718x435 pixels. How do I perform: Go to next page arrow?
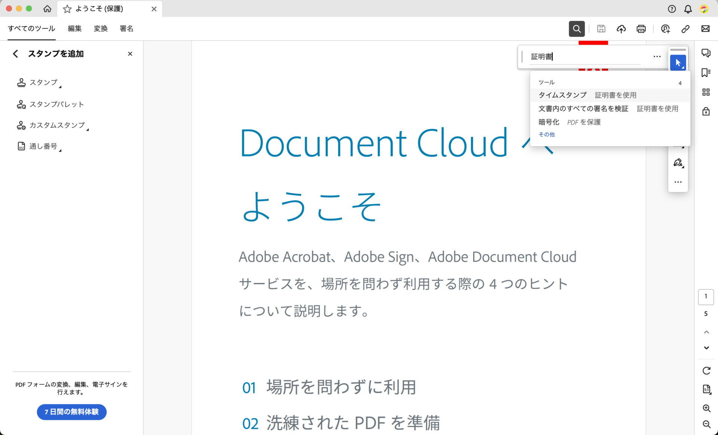[x=706, y=348]
